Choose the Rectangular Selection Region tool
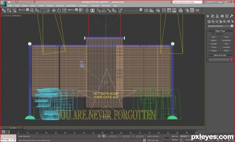Viewport: 235px width, 142px height. [42, 10]
